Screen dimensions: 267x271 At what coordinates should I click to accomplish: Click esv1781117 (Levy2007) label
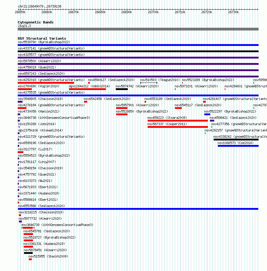pos(37,162)
